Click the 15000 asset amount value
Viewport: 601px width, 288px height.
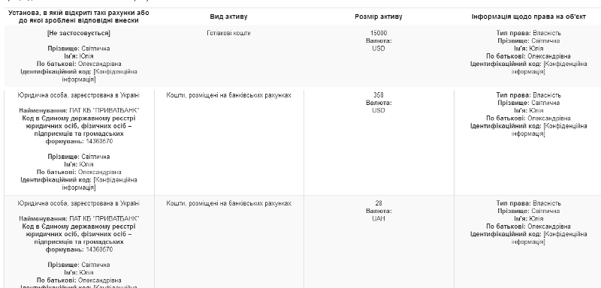tap(379, 33)
